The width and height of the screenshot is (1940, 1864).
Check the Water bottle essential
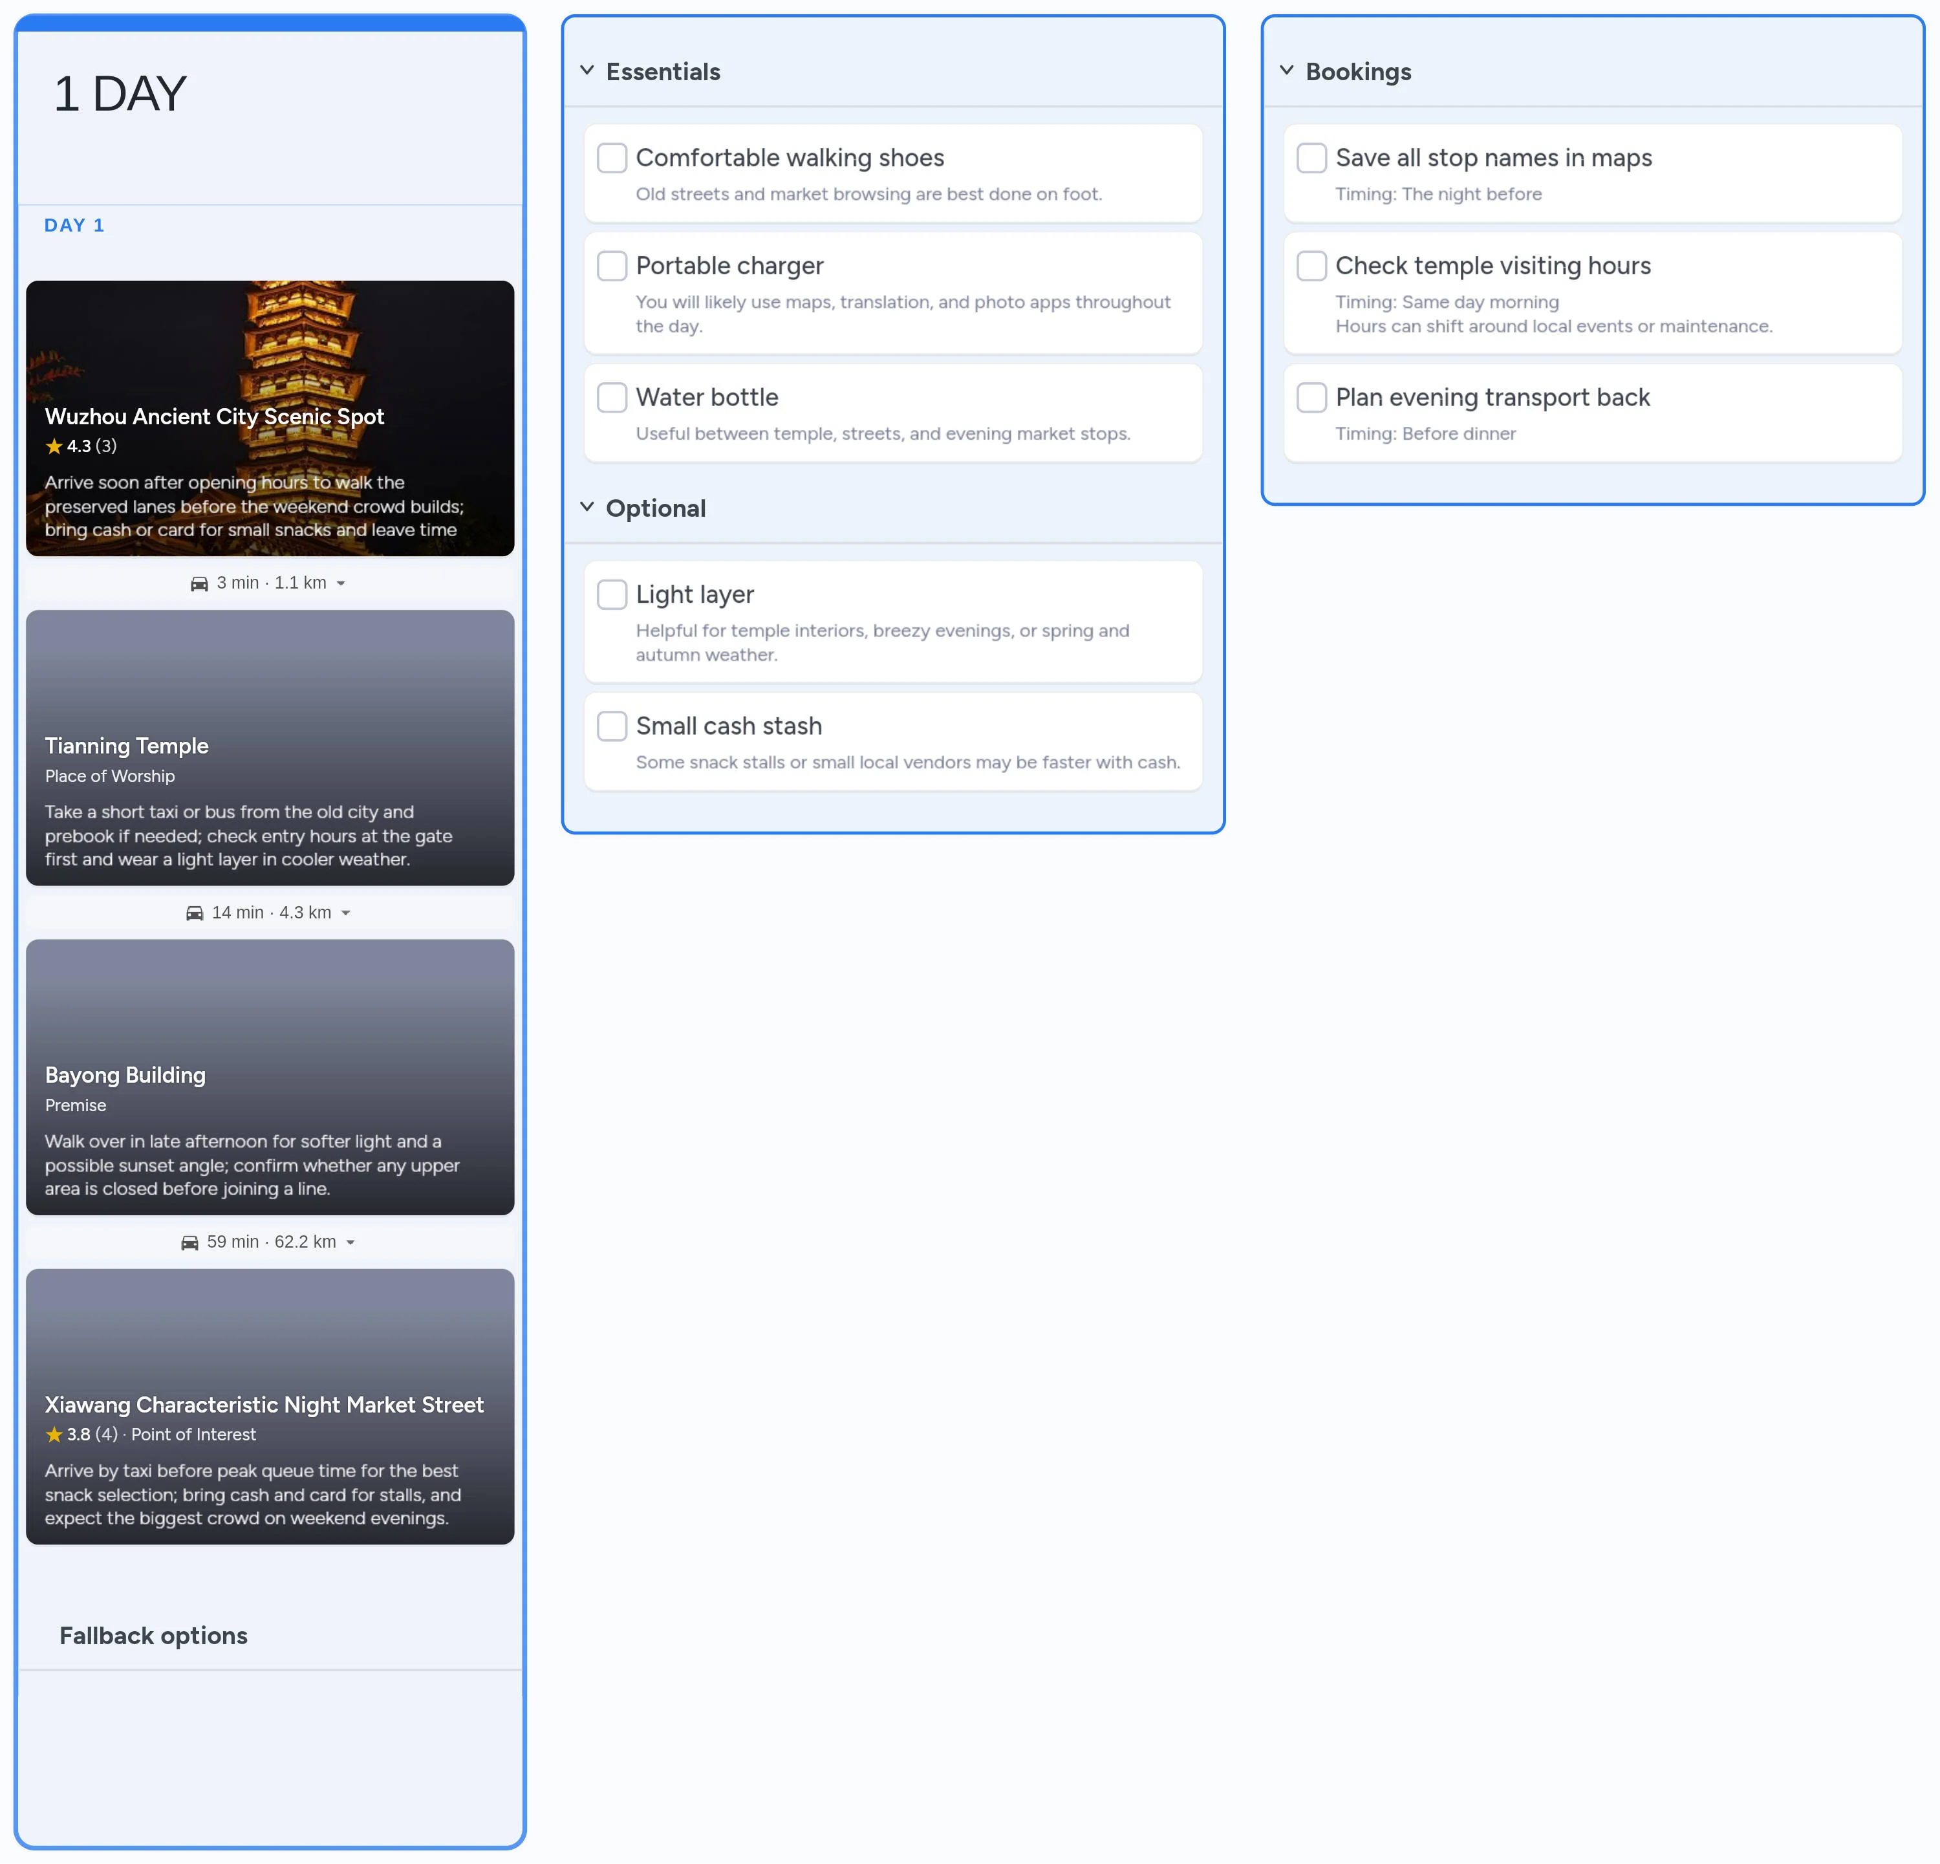(612, 397)
